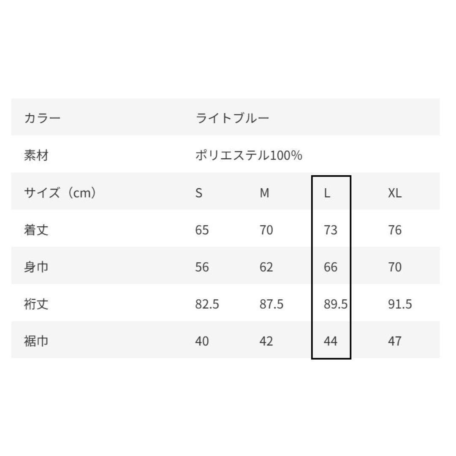Click the 裄丈 value 91.5 for XL
Image resolution: width=456 pixels, height=456 pixels.
400,304
